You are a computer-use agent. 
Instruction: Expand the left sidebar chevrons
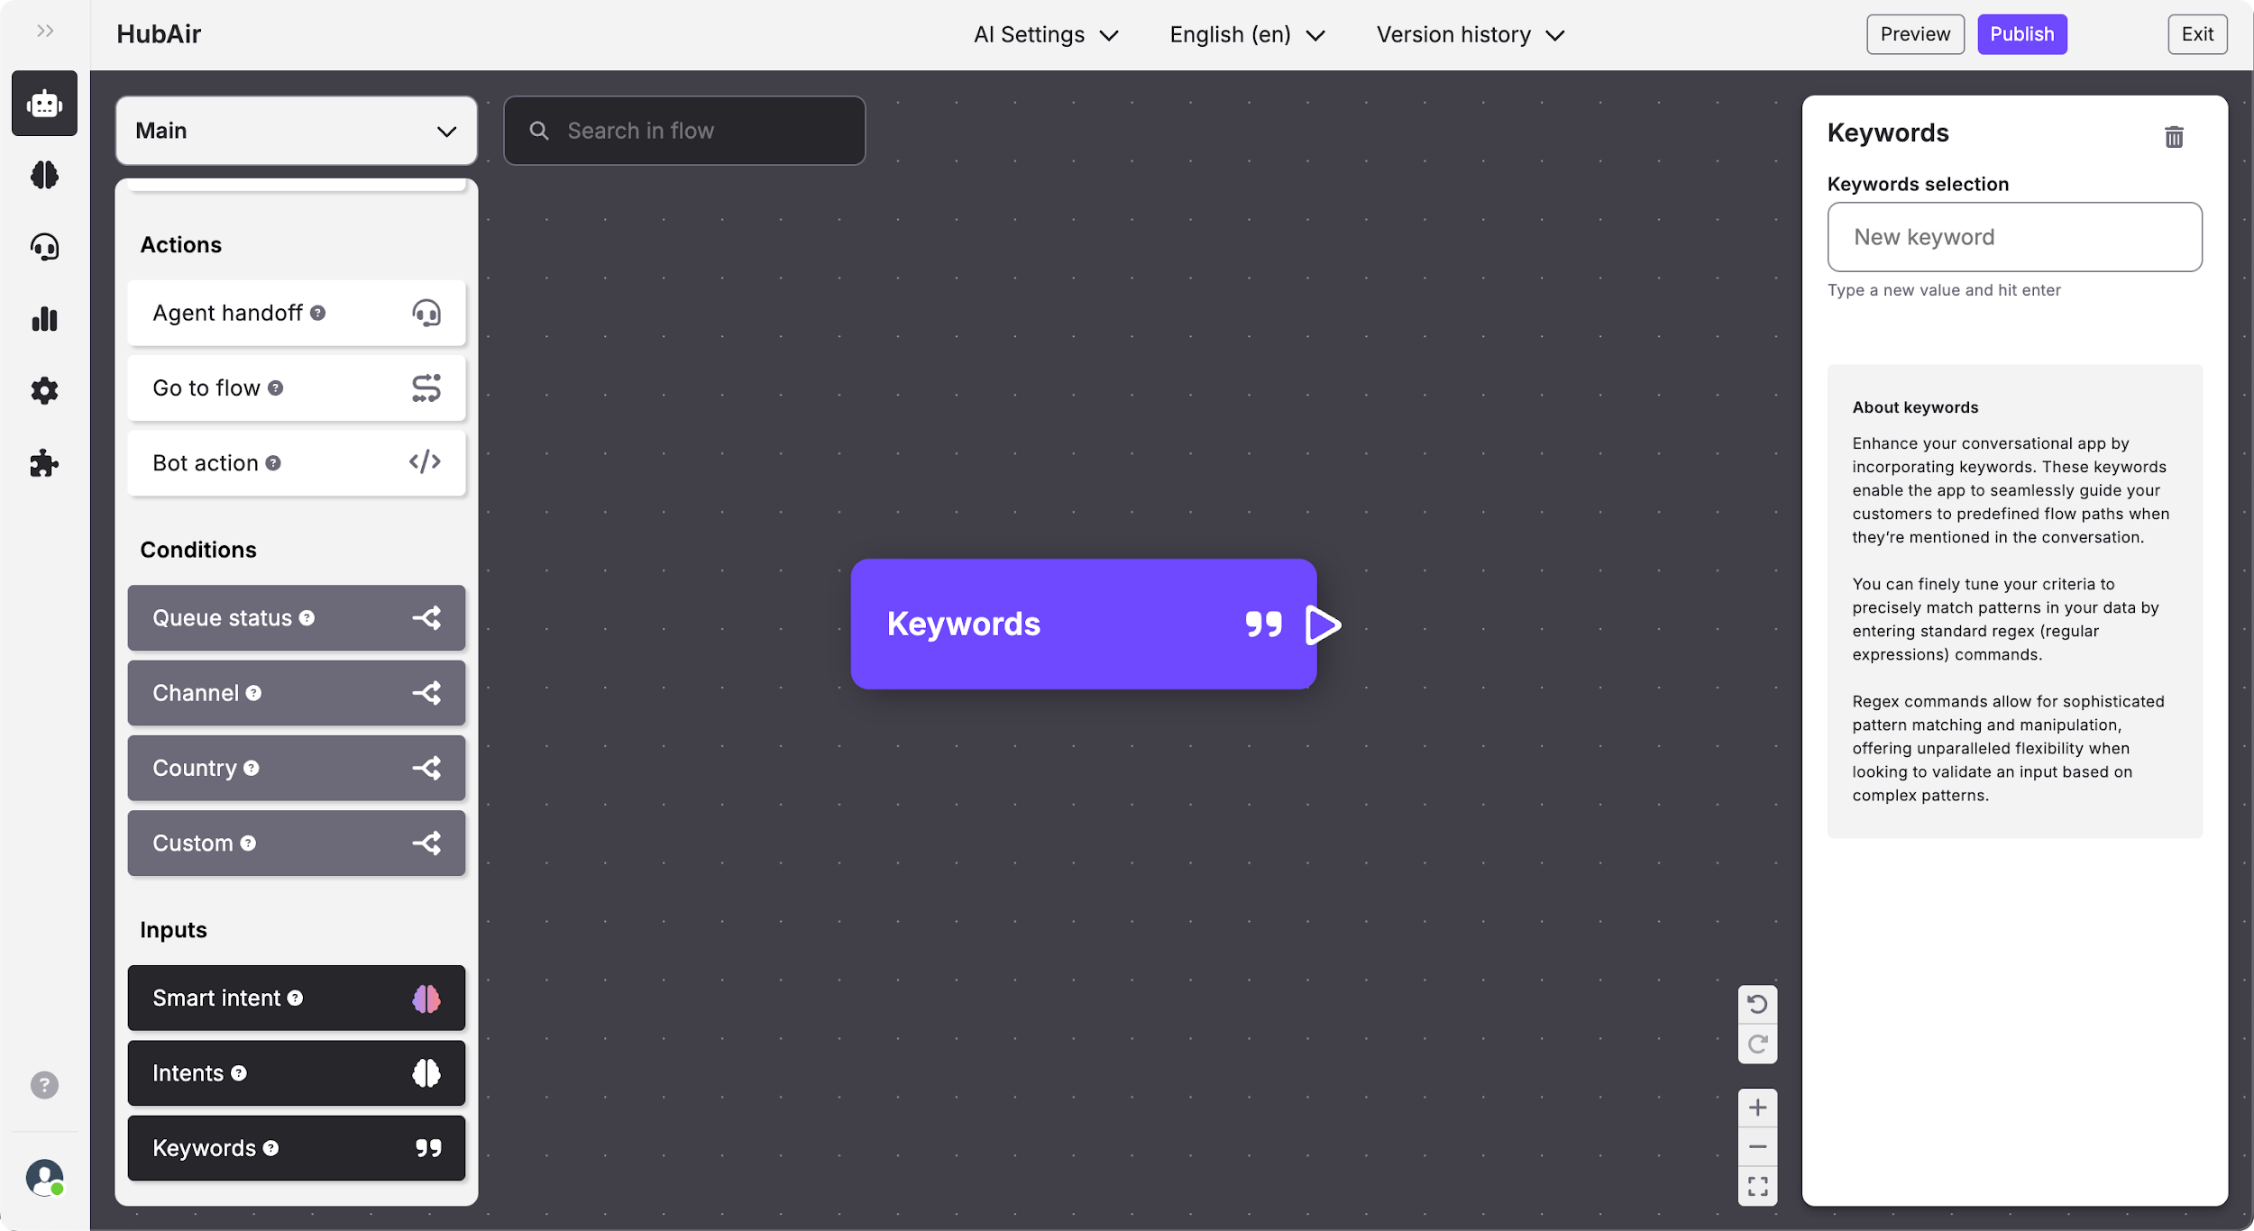(x=45, y=32)
